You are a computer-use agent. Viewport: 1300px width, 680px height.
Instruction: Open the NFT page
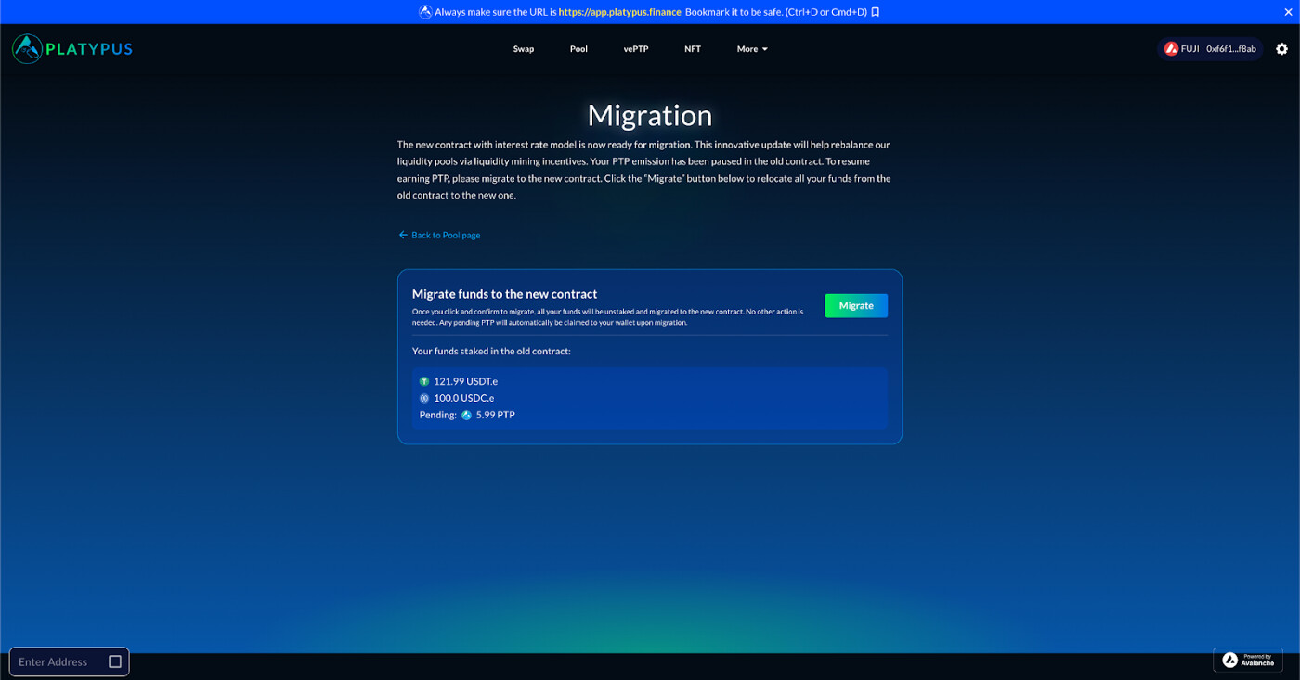point(693,49)
